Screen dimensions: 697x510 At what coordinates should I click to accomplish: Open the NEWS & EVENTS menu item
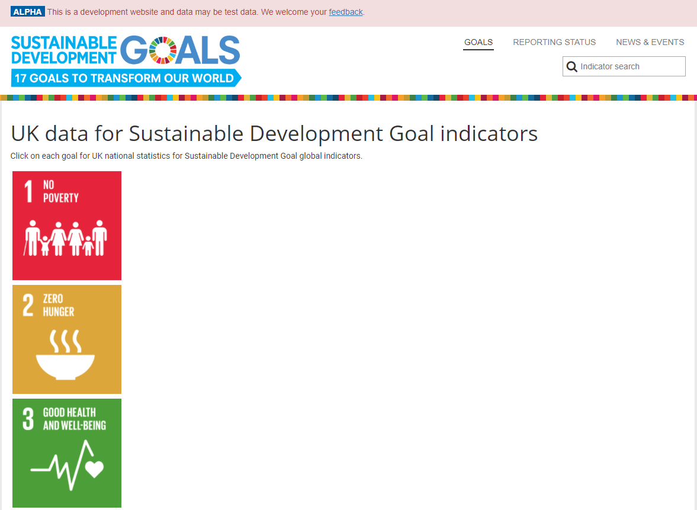(x=650, y=42)
